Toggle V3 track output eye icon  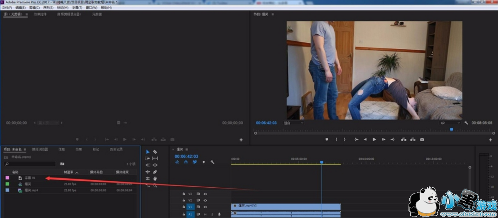click(x=205, y=193)
